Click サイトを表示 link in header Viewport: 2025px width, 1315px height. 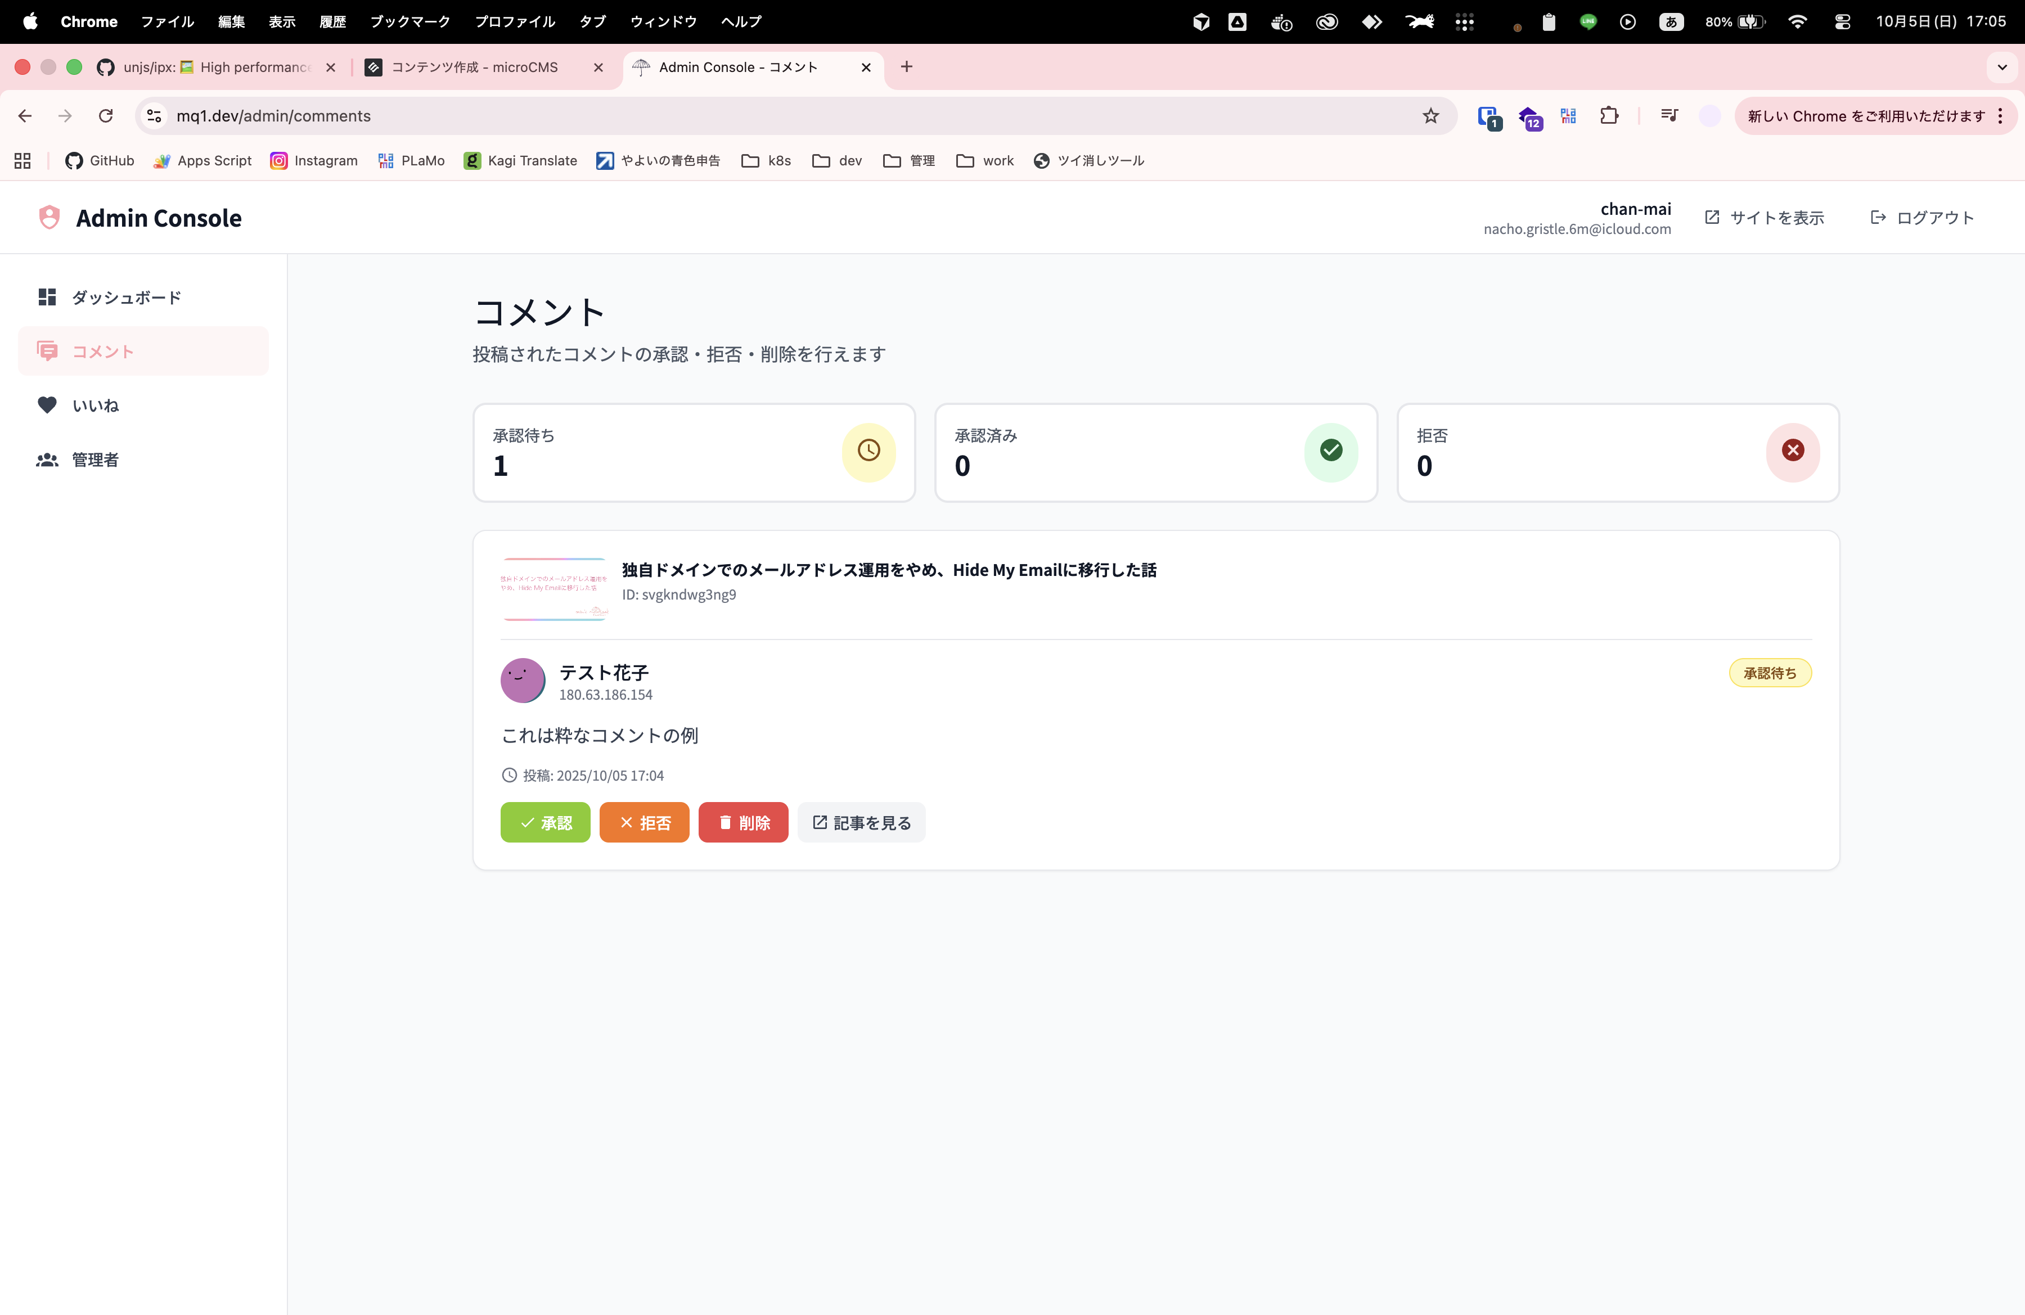1765,218
